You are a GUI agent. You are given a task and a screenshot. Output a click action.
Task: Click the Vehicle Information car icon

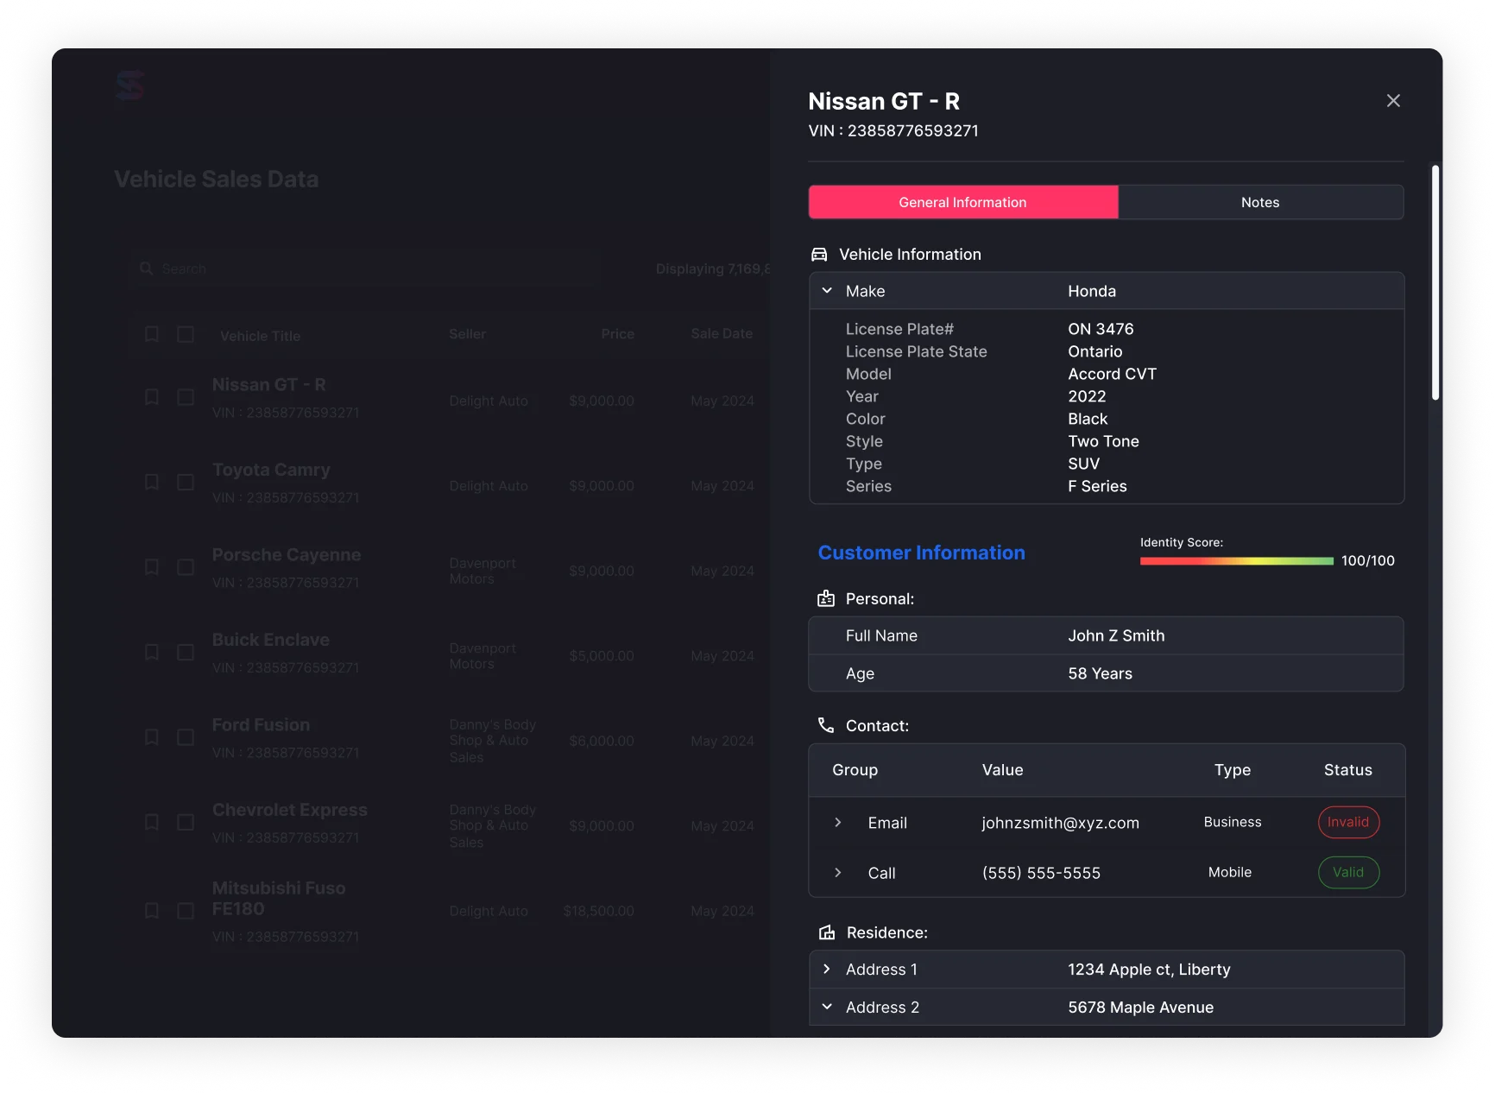click(819, 255)
